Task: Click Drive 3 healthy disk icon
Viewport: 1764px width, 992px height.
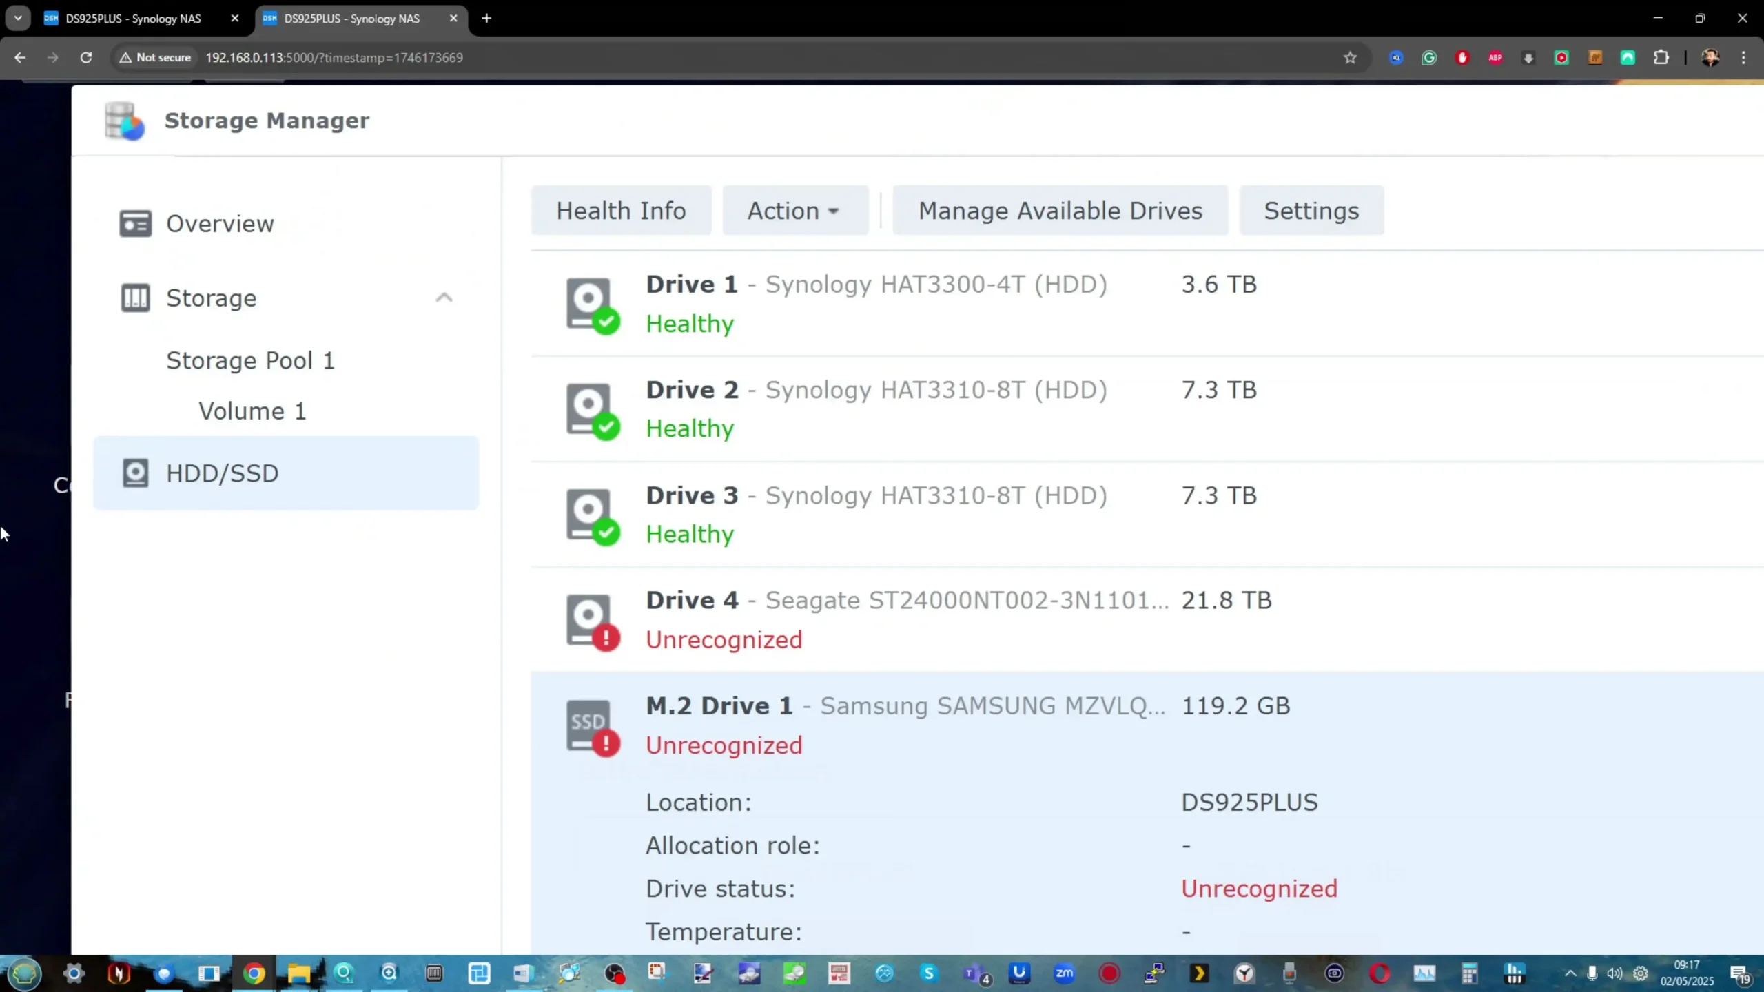Action: point(592,516)
